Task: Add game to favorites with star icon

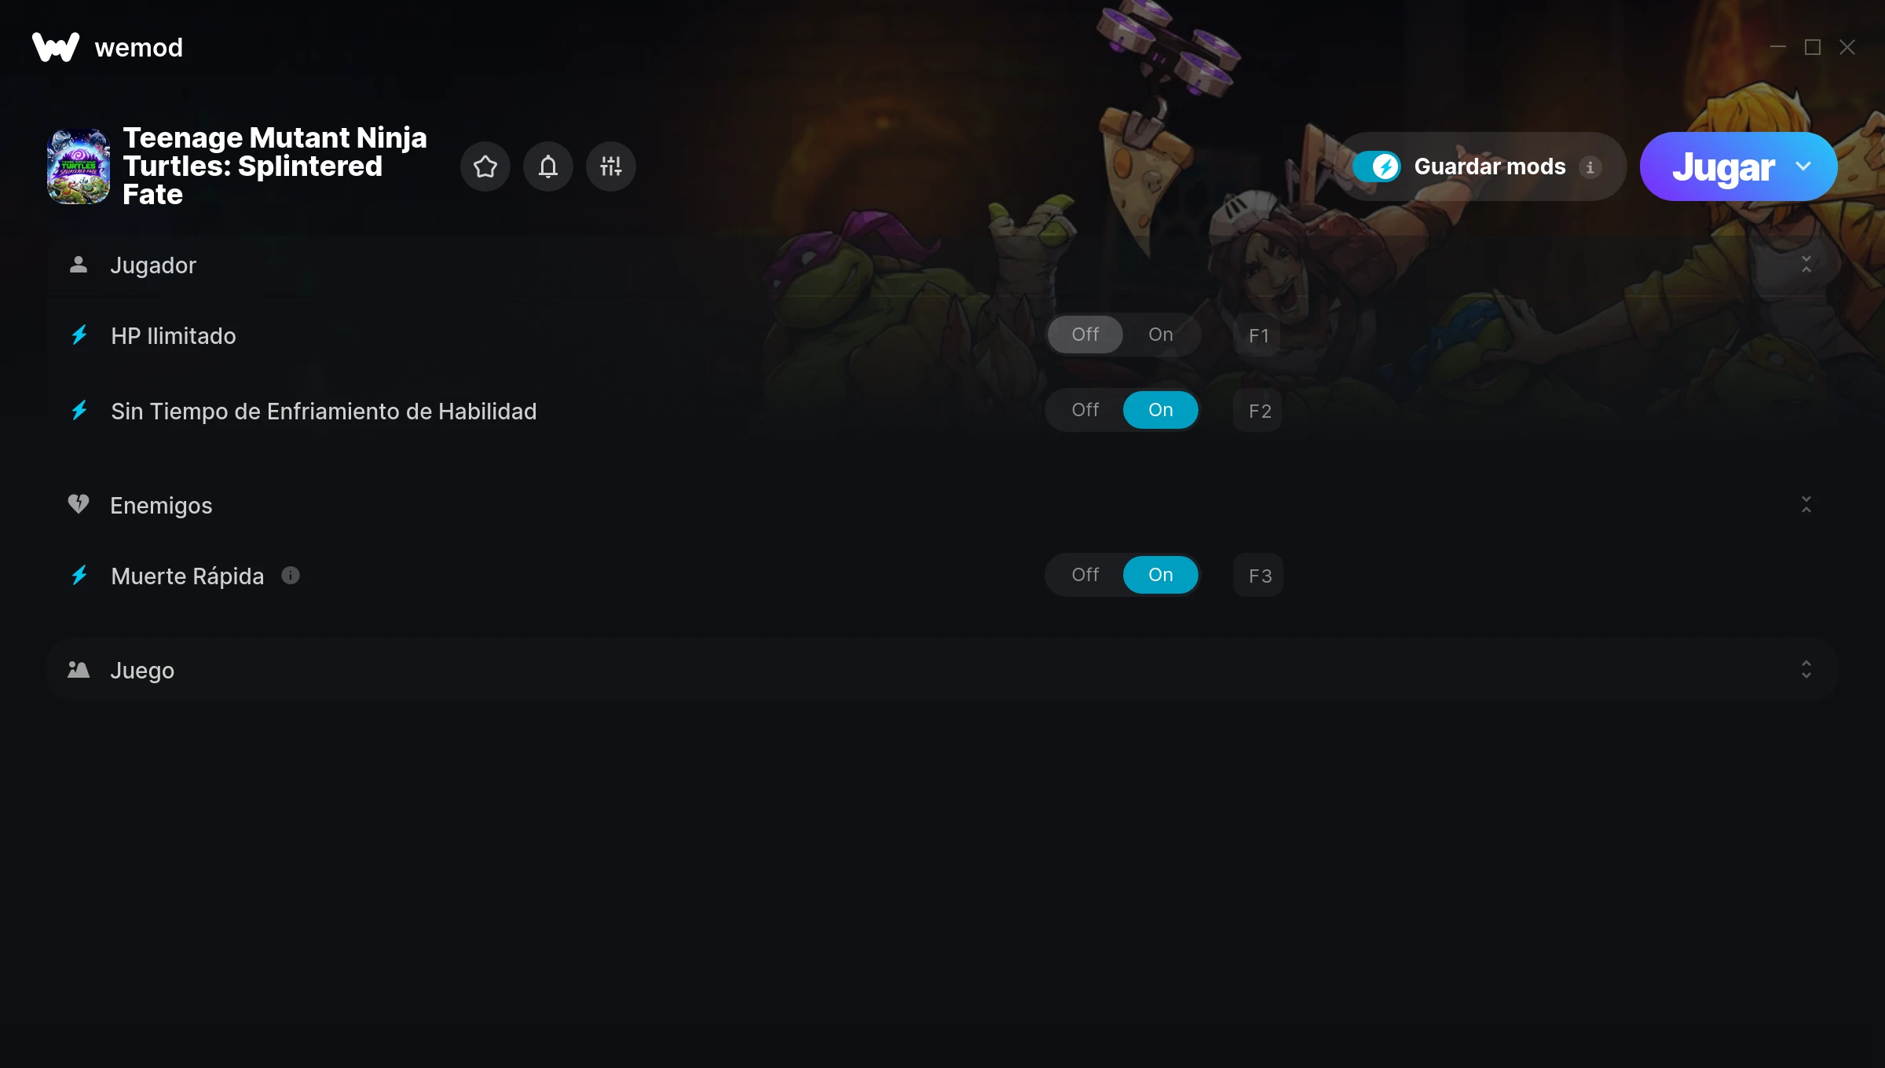Action: point(485,166)
